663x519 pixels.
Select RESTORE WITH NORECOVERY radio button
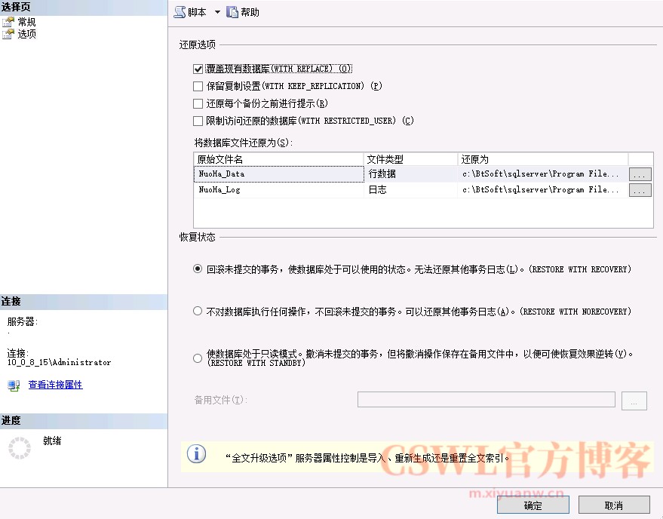click(x=198, y=311)
